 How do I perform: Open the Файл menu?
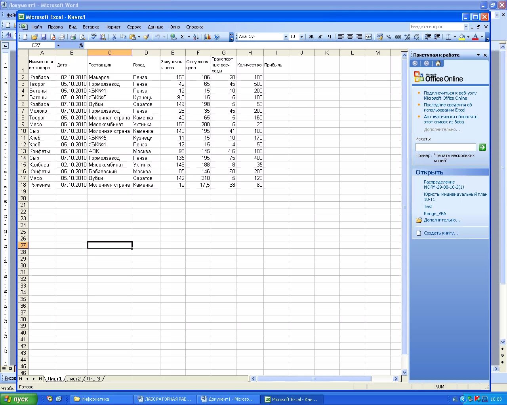36,27
